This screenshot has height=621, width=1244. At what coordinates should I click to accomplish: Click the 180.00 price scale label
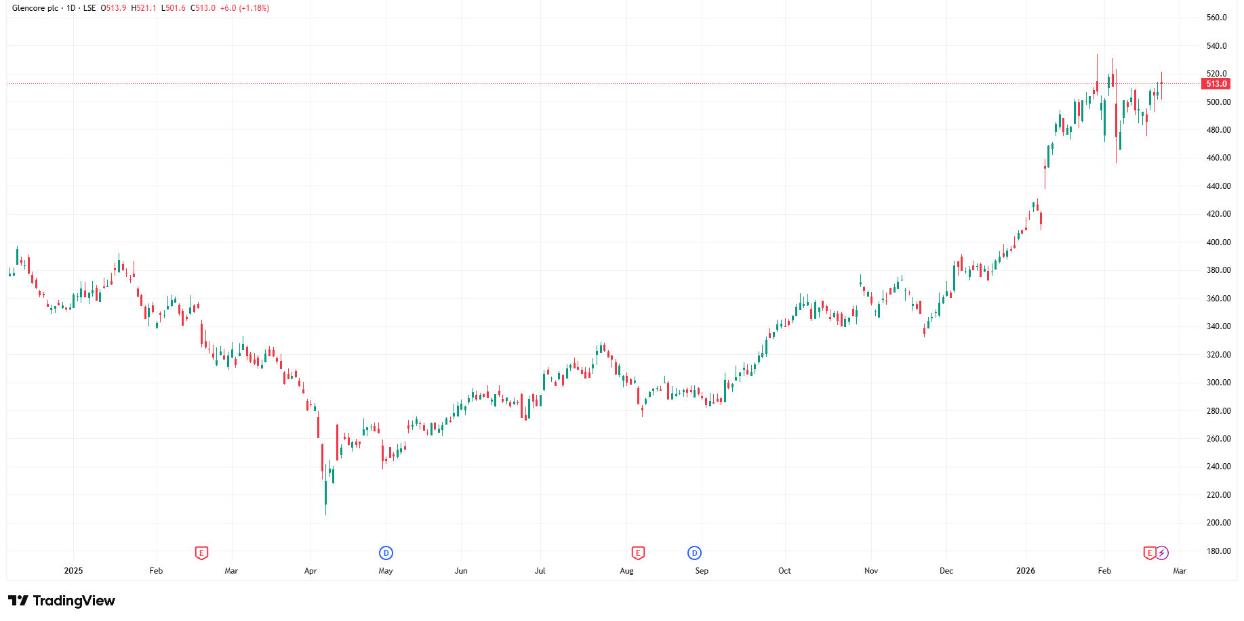tap(1219, 551)
